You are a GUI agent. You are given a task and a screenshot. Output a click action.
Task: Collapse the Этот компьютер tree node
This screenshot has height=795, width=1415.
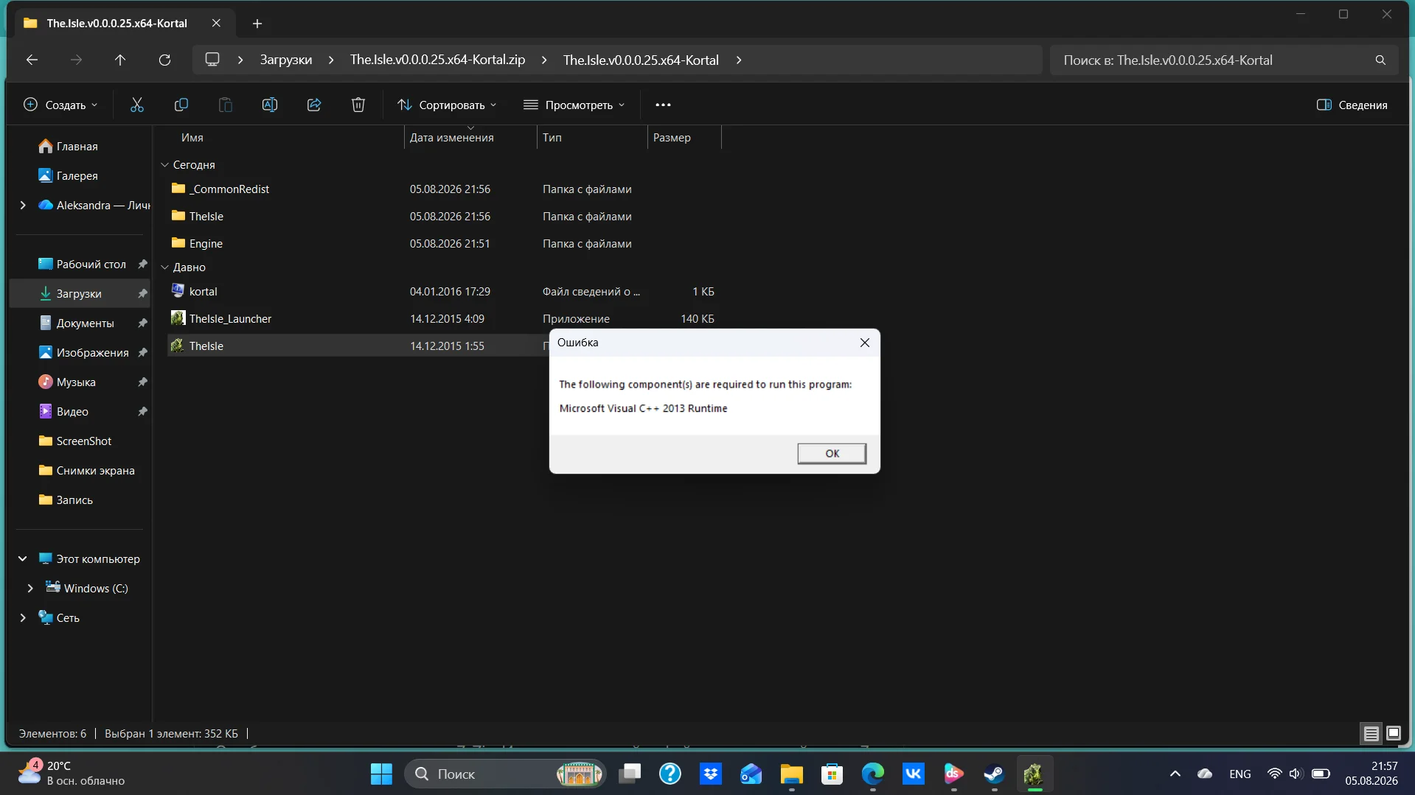(x=23, y=559)
